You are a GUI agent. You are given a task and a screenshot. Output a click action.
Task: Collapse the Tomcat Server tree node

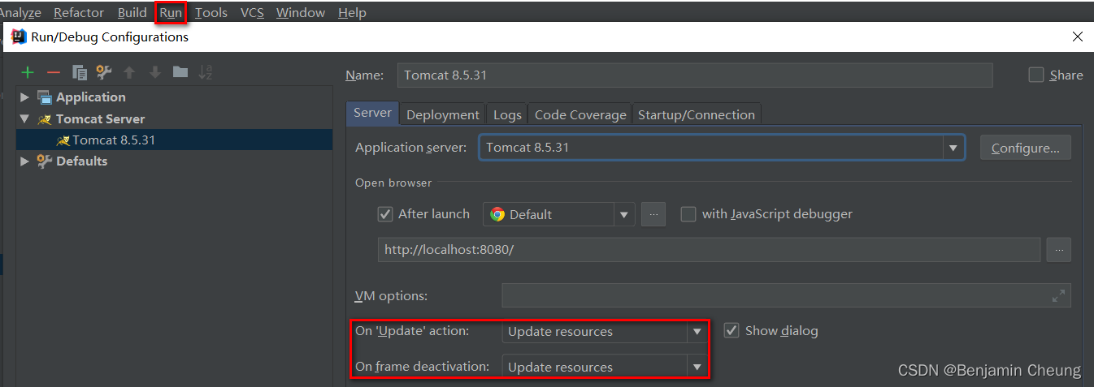click(24, 119)
